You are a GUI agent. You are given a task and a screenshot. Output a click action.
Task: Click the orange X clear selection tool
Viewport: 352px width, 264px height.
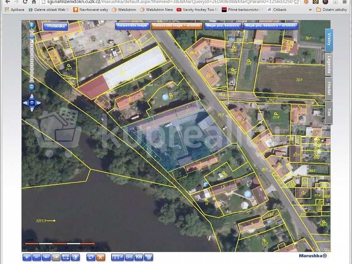click(x=100, y=257)
